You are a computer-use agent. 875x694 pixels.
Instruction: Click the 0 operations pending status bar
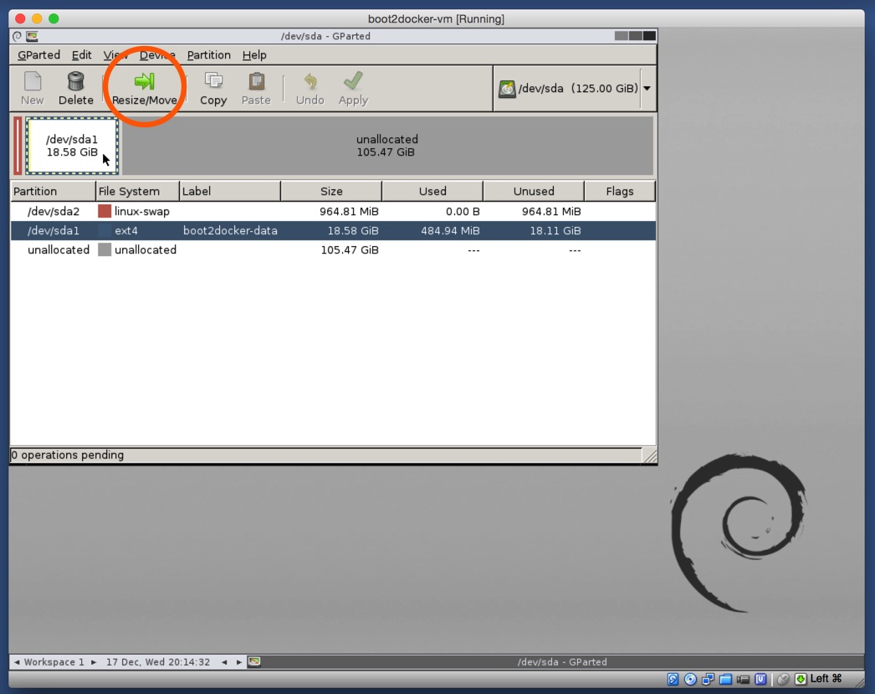(326, 455)
